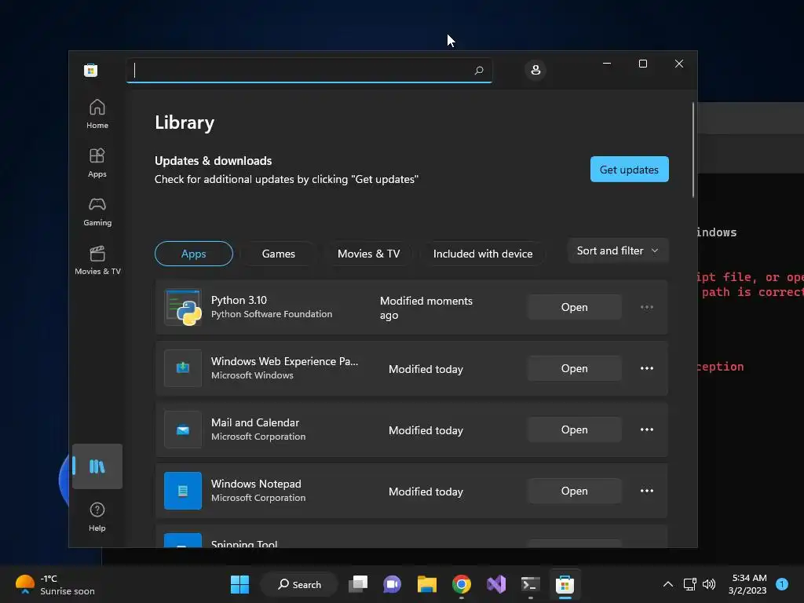The image size is (804, 603).
Task: Click the search magnifier icon
Action: click(x=479, y=70)
